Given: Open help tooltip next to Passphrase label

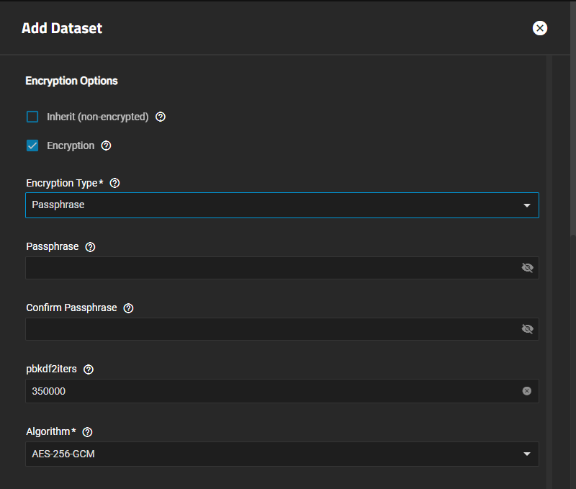Looking at the screenshot, I should [90, 246].
